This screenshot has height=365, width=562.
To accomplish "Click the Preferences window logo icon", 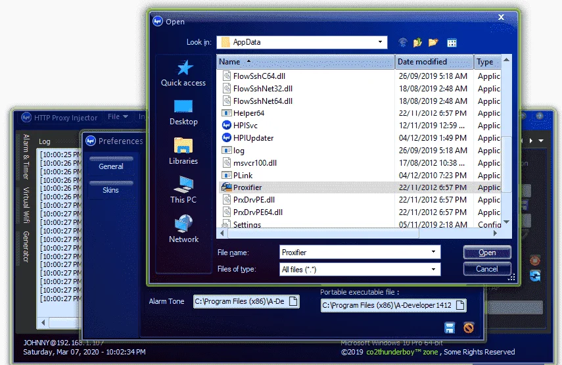I will click(91, 141).
